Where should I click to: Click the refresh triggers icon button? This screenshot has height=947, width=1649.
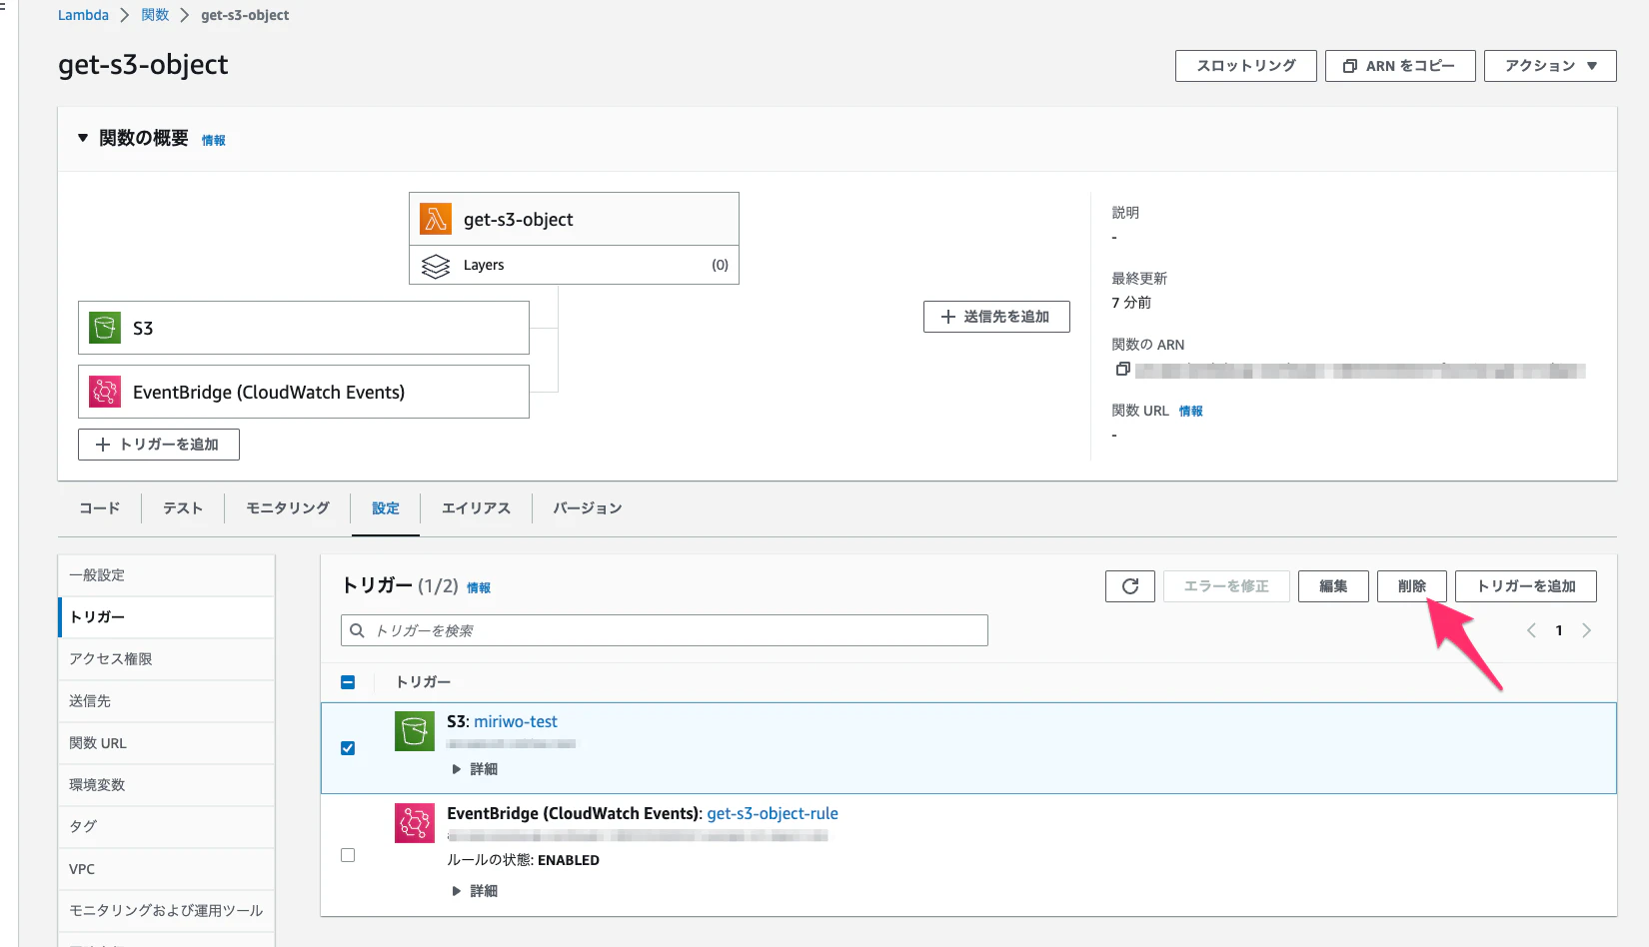pyautogui.click(x=1130, y=586)
